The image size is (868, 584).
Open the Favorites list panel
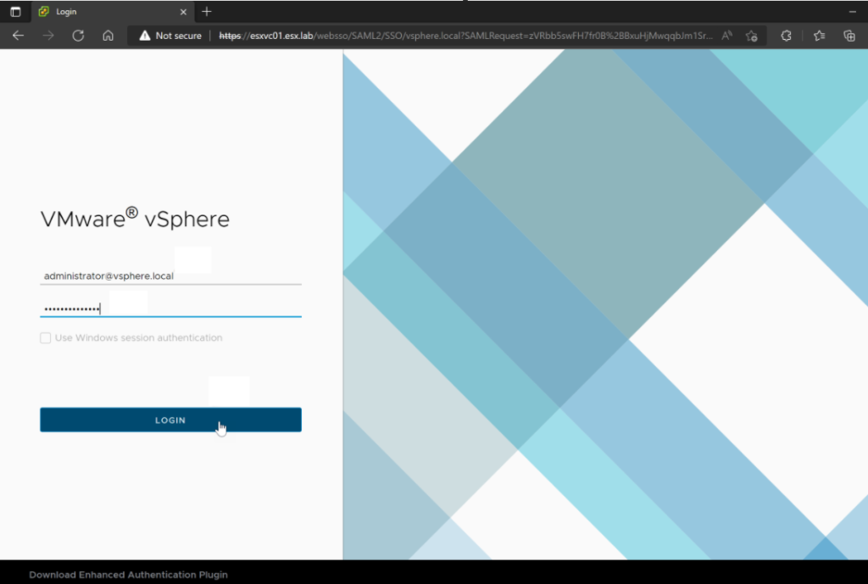pyautogui.click(x=819, y=36)
